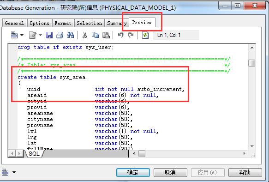Click the 'provname' column name
Viewport: 269px width, 182px height.
point(40,125)
